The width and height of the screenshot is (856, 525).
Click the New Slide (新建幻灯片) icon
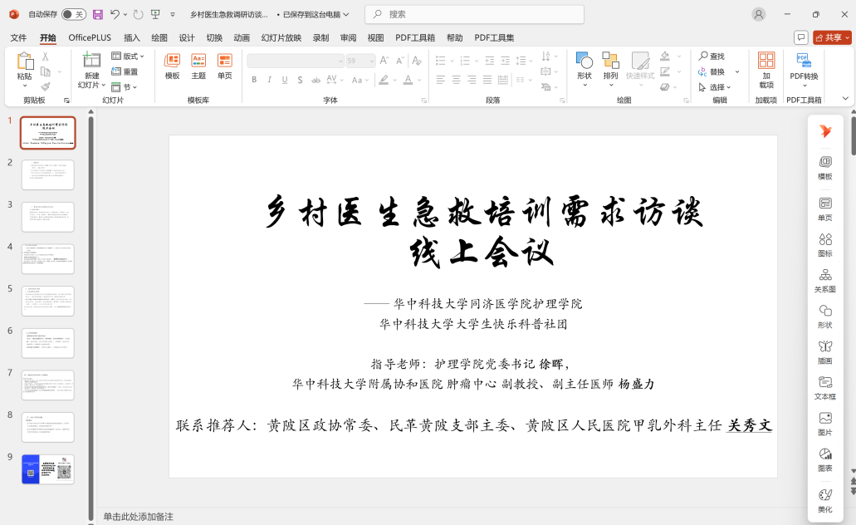[x=91, y=60]
